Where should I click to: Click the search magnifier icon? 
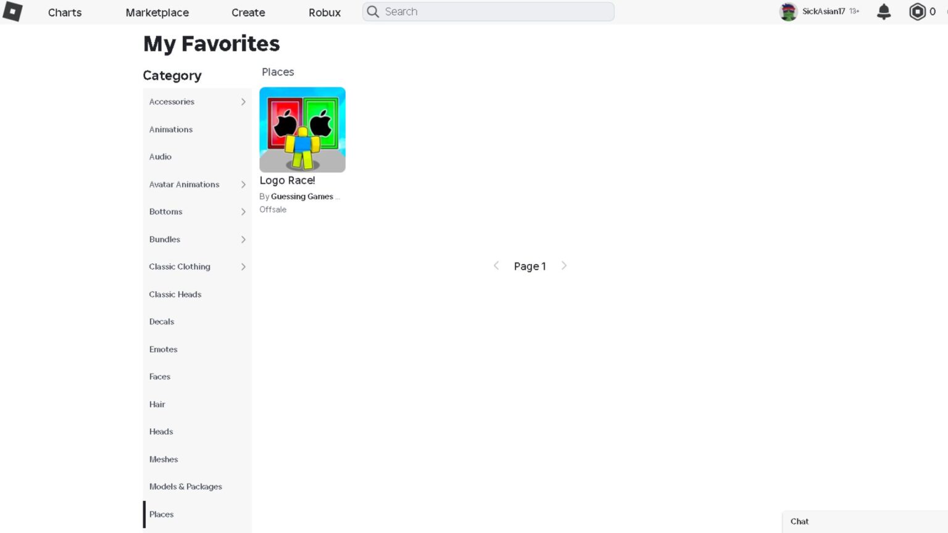click(x=373, y=11)
